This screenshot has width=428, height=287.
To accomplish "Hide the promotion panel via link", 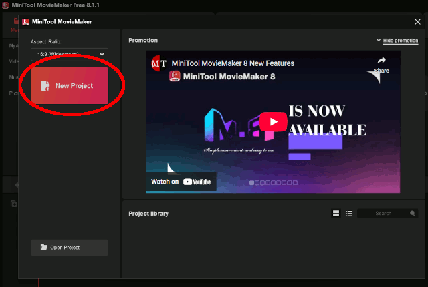I will click(400, 41).
